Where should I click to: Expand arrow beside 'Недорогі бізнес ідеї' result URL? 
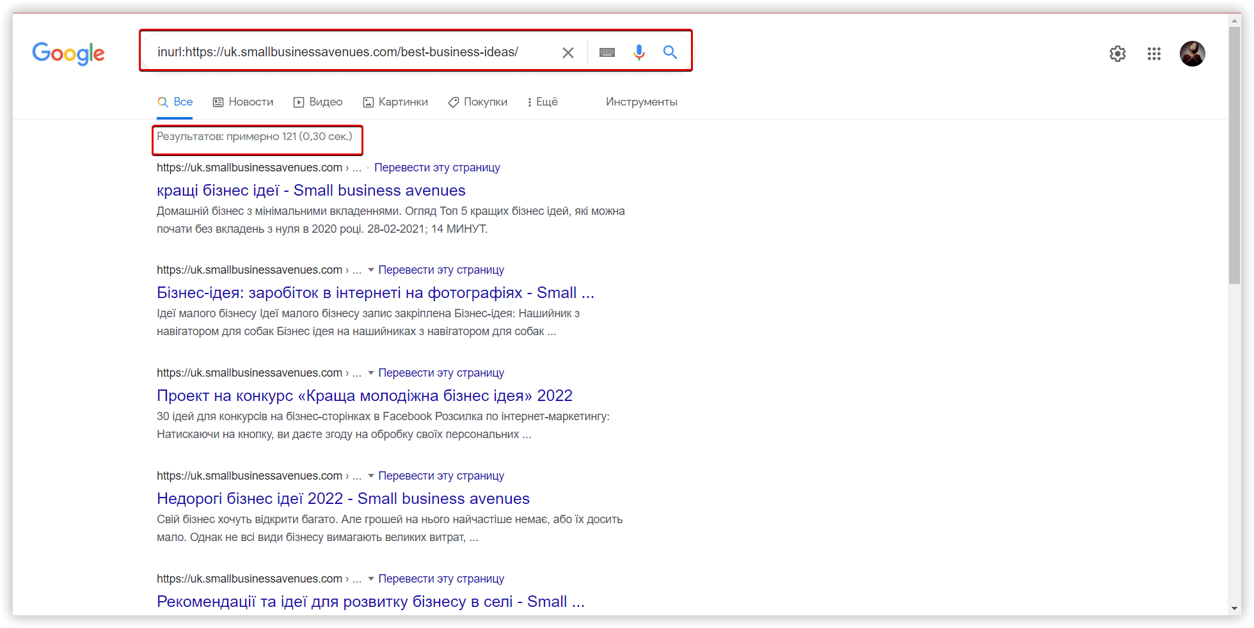[x=371, y=476]
